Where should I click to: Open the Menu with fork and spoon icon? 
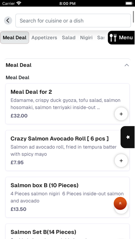click(121, 37)
